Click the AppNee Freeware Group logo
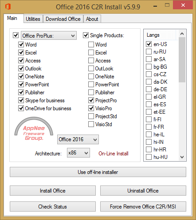This screenshot has width=196, height=220. click(34, 129)
